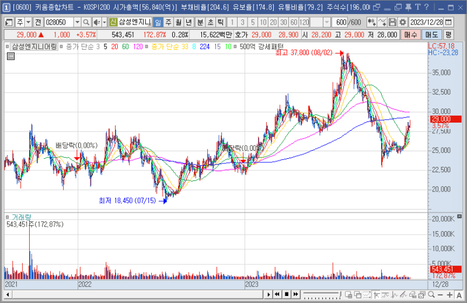The width and height of the screenshot is (467, 303).
Task: Click the chart window copy icon at bottom
Action: pos(421,295)
